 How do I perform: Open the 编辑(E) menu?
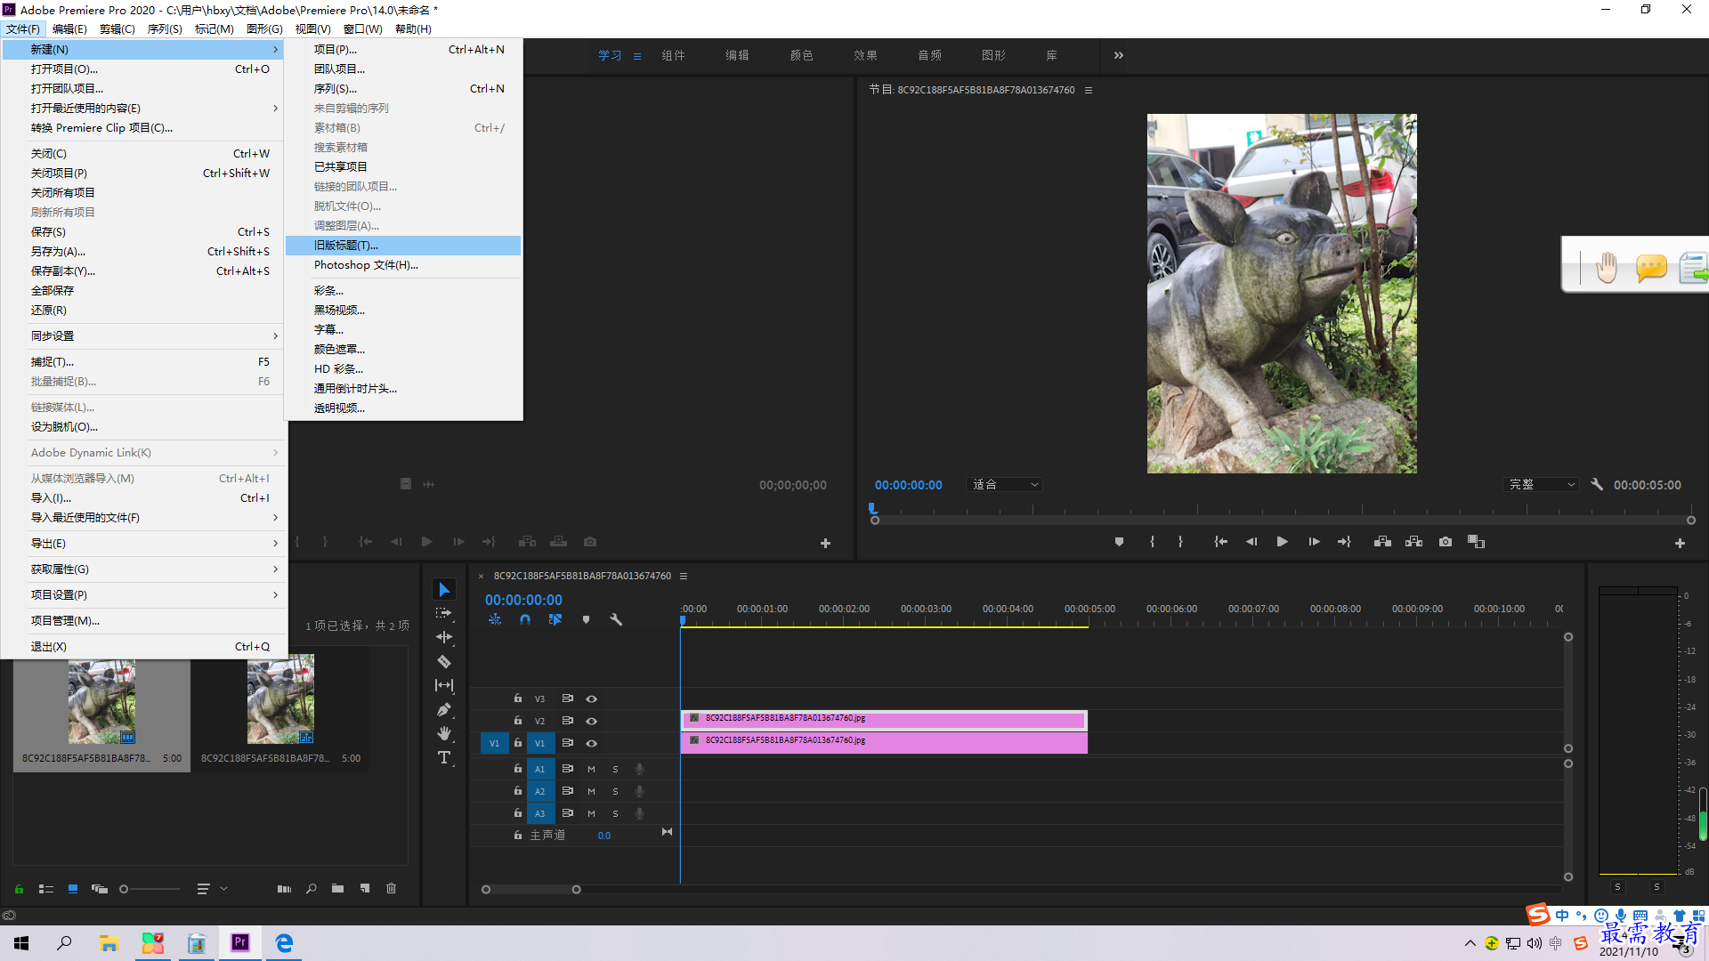[x=69, y=28]
